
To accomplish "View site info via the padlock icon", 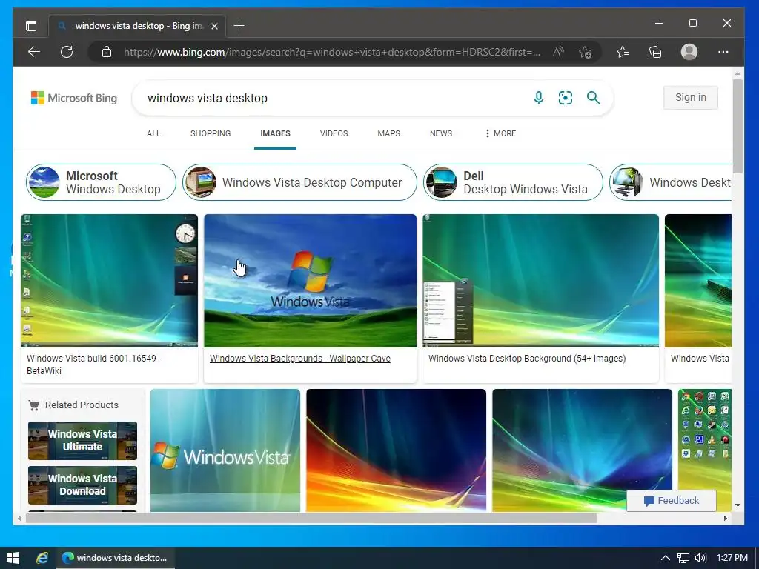I will pyautogui.click(x=107, y=52).
